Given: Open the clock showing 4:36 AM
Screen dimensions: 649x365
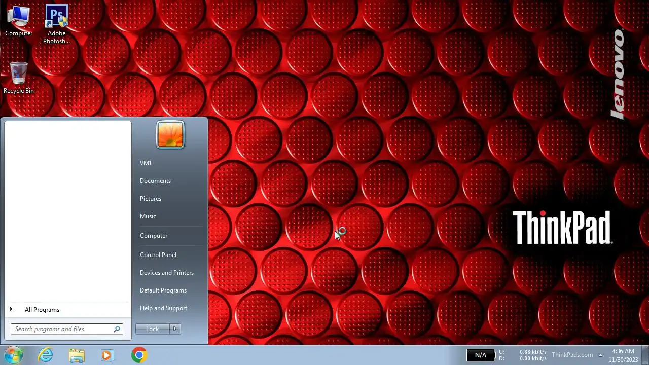Looking at the screenshot, I should pos(623,355).
